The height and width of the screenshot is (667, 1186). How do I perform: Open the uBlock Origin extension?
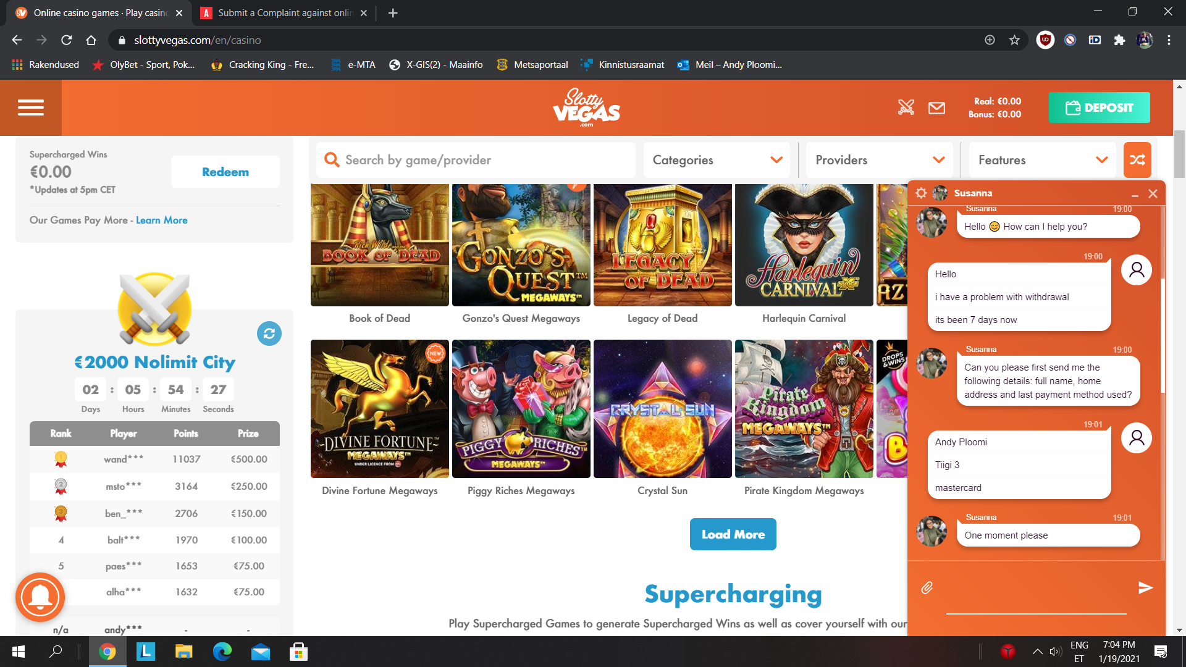1045,40
